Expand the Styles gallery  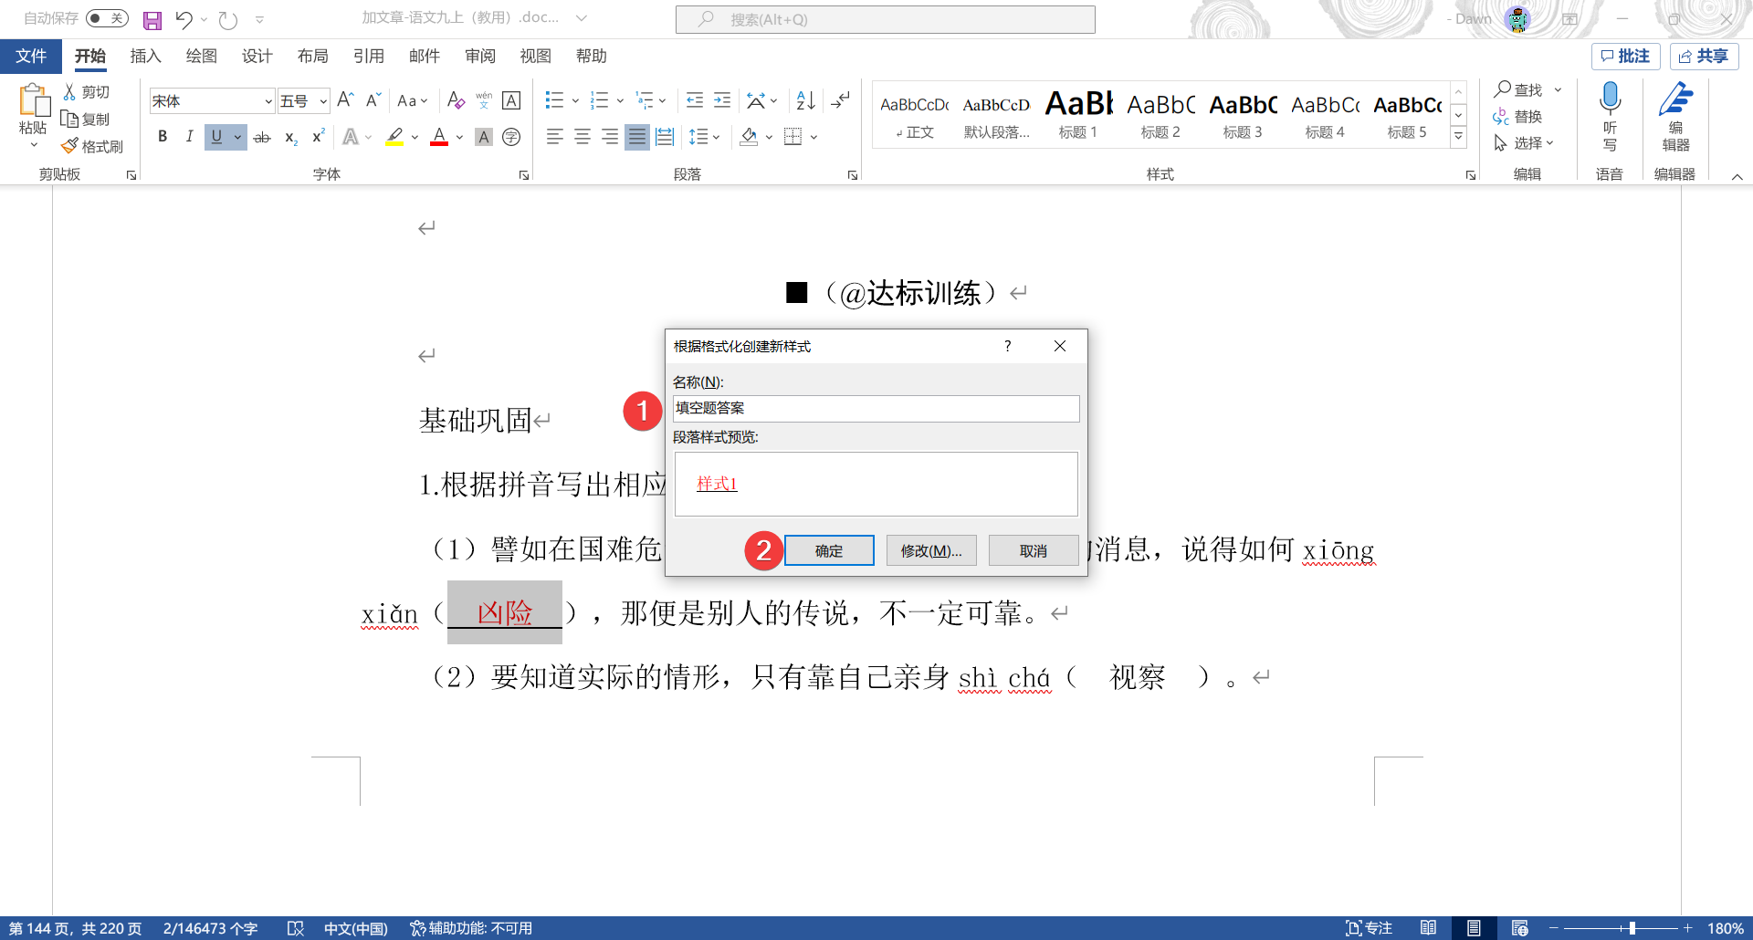1458,137
